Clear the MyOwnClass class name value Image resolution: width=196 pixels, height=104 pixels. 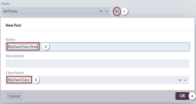tap(180, 80)
